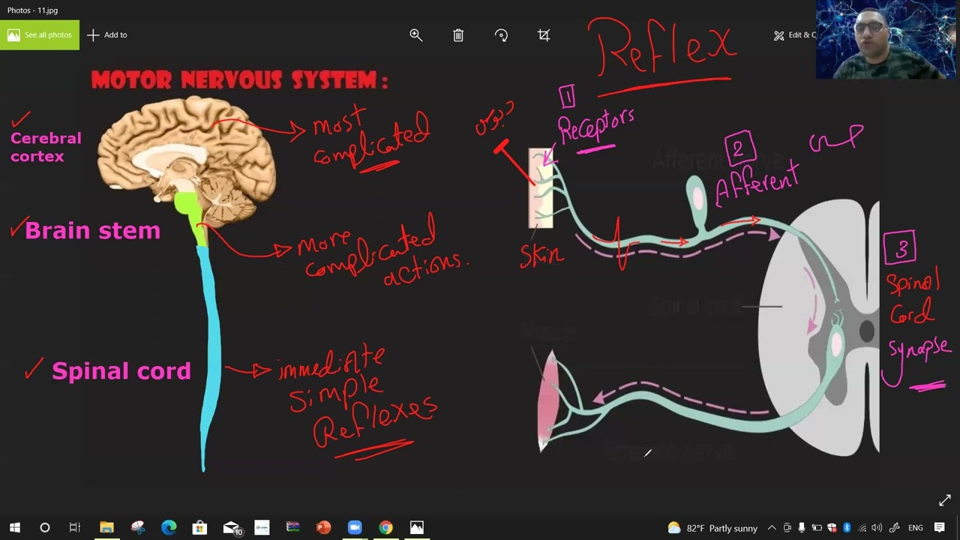
Task: Open the Edit & Create menu
Action: pos(795,35)
